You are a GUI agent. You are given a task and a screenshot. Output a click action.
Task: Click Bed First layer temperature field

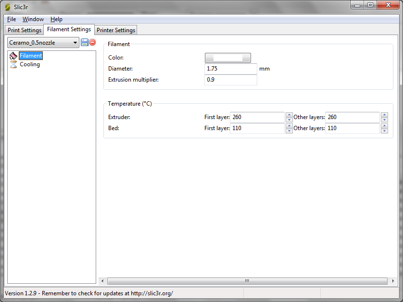pyautogui.click(x=257, y=128)
